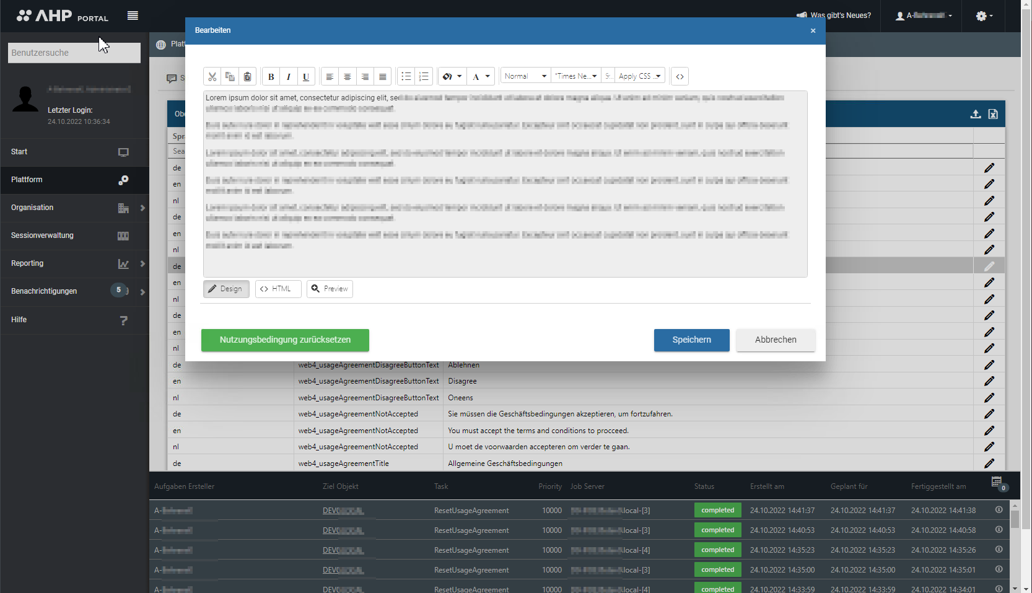
Task: Toggle bold formatting
Action: click(271, 76)
